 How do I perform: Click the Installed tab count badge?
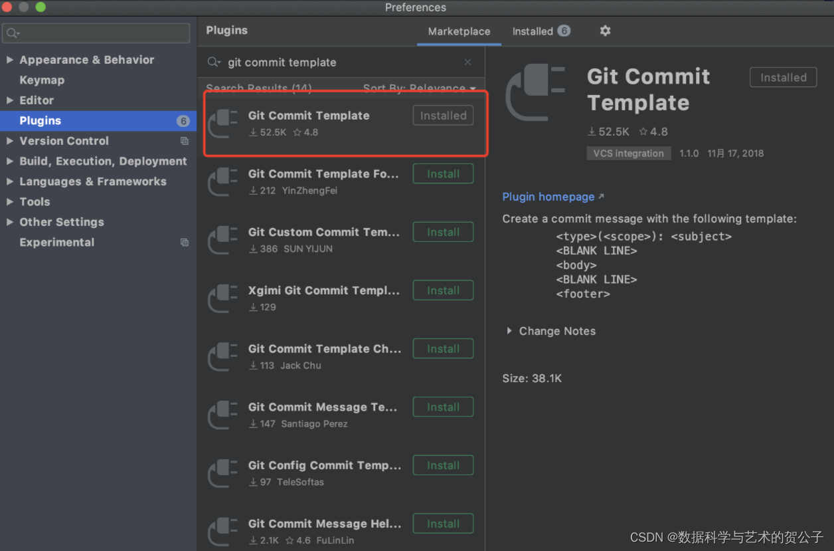564,31
